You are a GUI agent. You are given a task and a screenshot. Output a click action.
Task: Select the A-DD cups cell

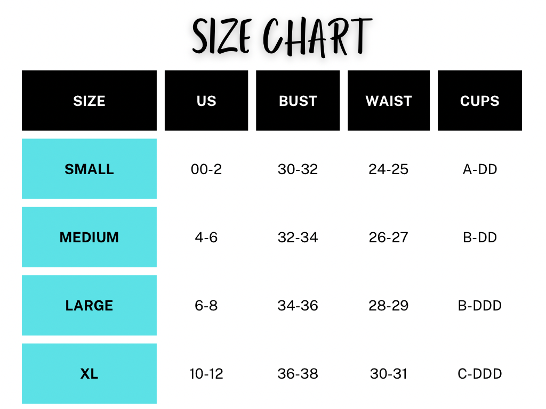click(479, 169)
